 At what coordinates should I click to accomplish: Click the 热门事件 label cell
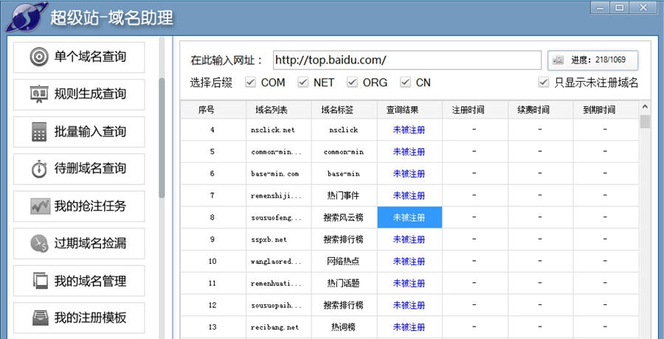pos(345,195)
